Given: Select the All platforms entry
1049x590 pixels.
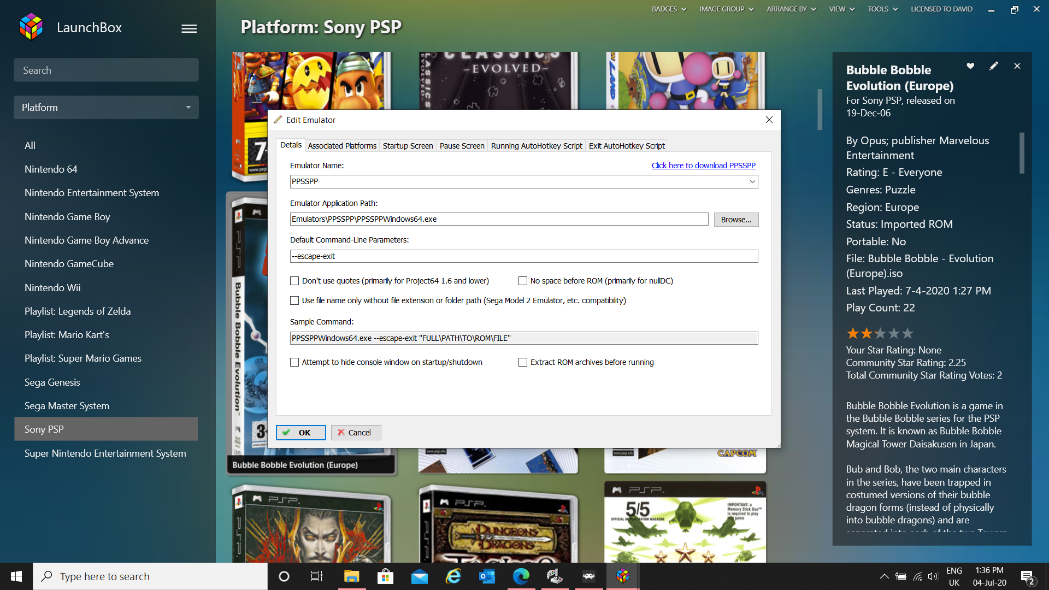Looking at the screenshot, I should (106, 146).
